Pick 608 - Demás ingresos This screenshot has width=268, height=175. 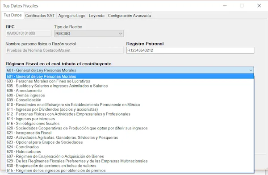pos(130,95)
